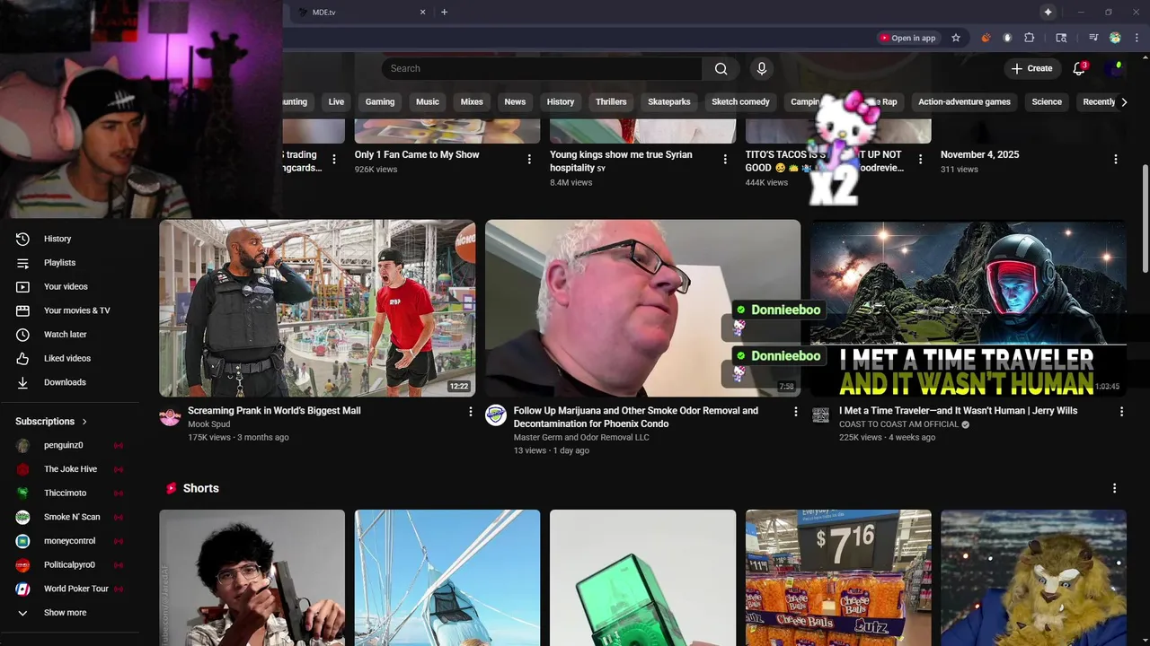Open the notifications bell

point(1079,69)
